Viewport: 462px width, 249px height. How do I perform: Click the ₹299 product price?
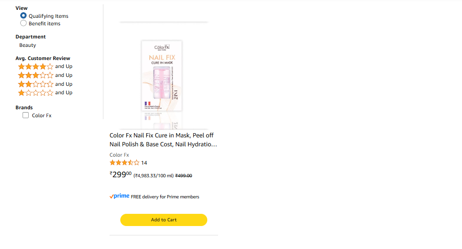coord(121,175)
